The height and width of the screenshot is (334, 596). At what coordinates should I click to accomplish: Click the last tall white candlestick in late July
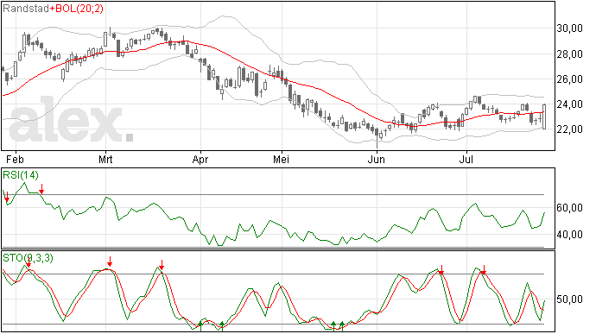pyautogui.click(x=544, y=117)
